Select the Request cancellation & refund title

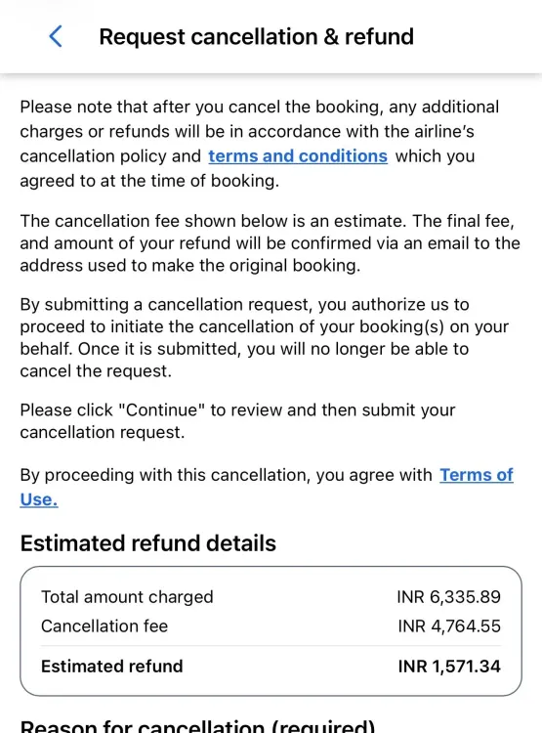tap(257, 36)
